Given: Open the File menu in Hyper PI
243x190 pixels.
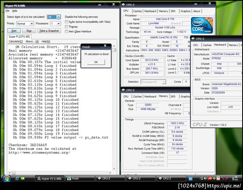Looking at the screenshot, I should [x=7, y=11].
